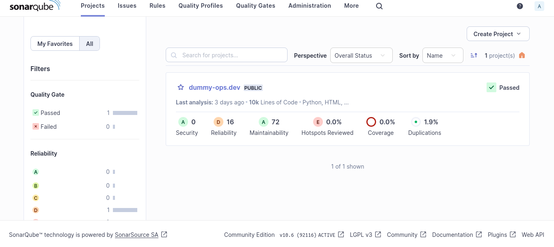The image size is (554, 247).
Task: Click the Maintainability rating A badge
Action: 264,122
